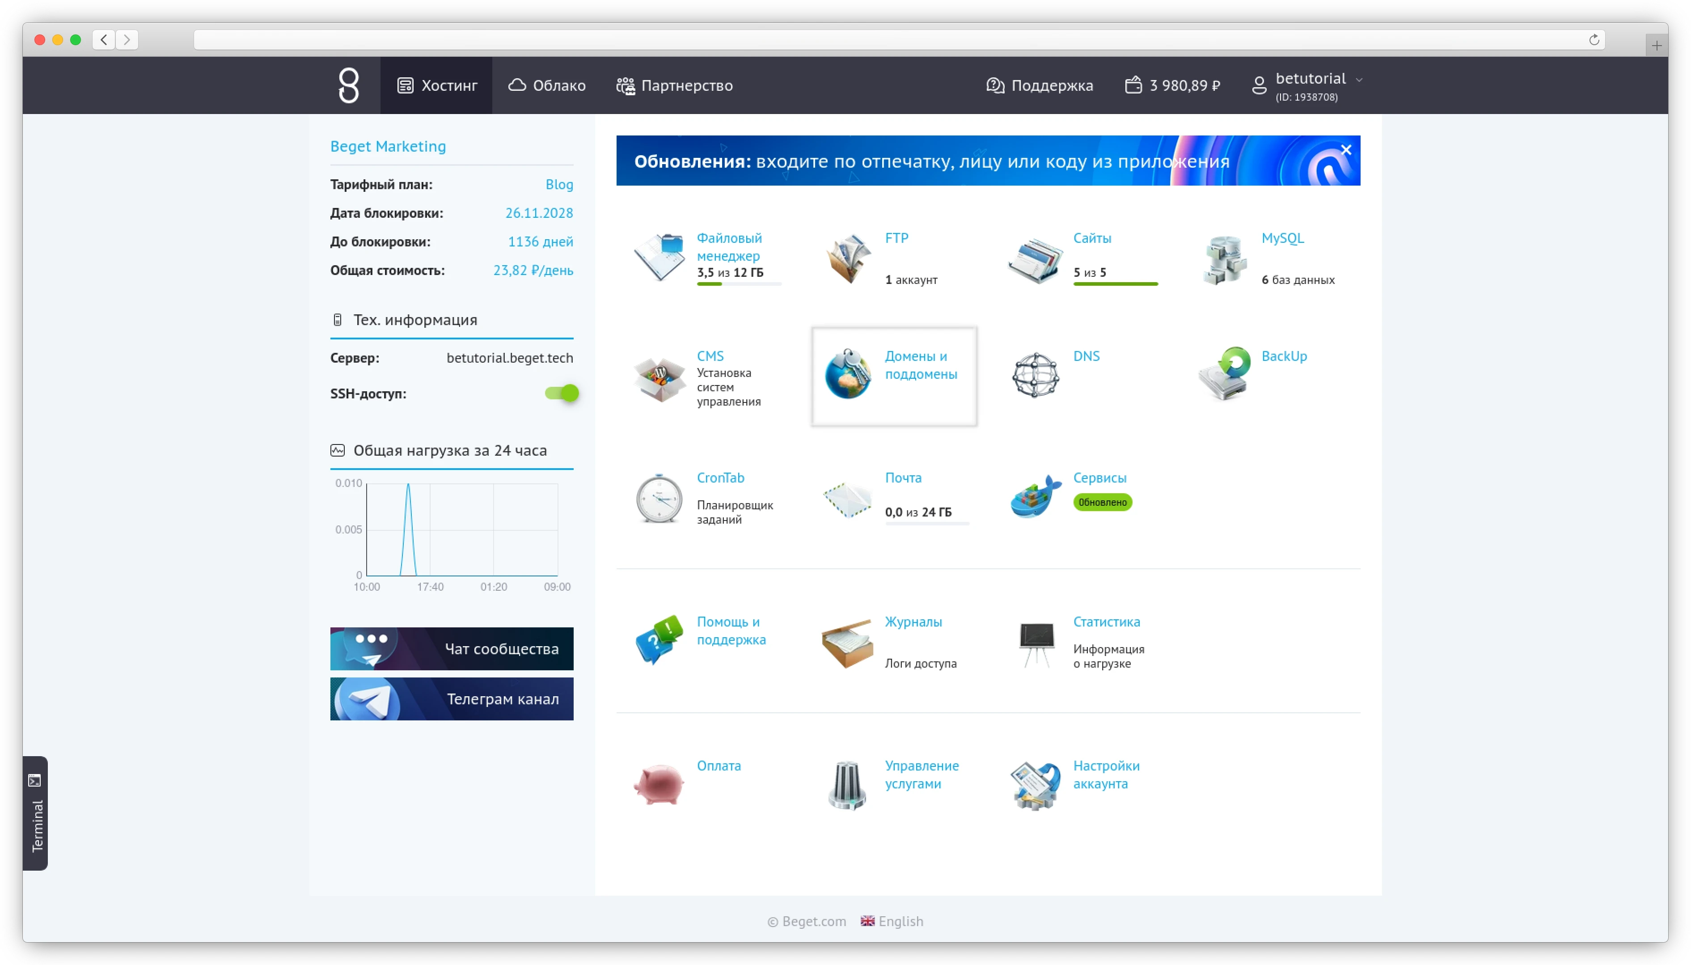This screenshot has width=1691, height=965.
Task: Close the Обновления banner
Action: point(1346,150)
